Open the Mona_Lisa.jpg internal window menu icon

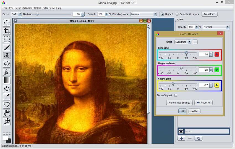point(15,21)
